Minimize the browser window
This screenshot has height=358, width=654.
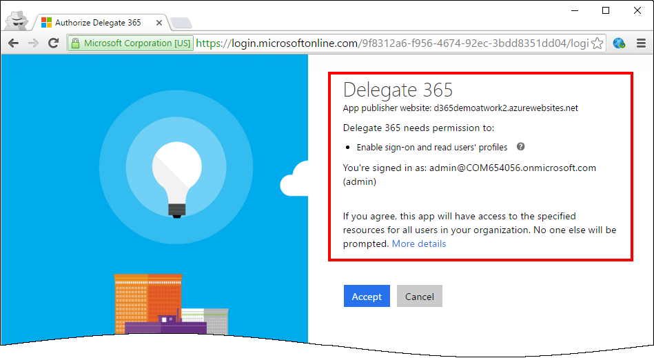575,10
